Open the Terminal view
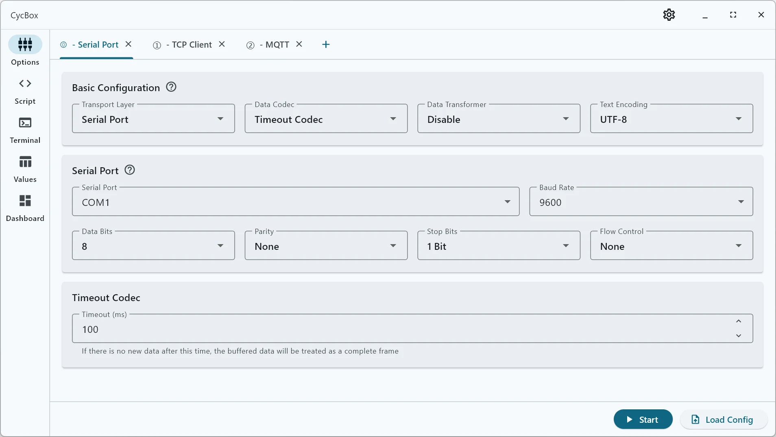 (x=25, y=129)
